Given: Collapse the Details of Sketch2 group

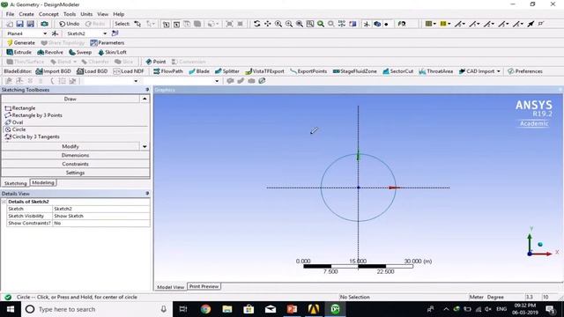Looking at the screenshot, I should coord(4,202).
